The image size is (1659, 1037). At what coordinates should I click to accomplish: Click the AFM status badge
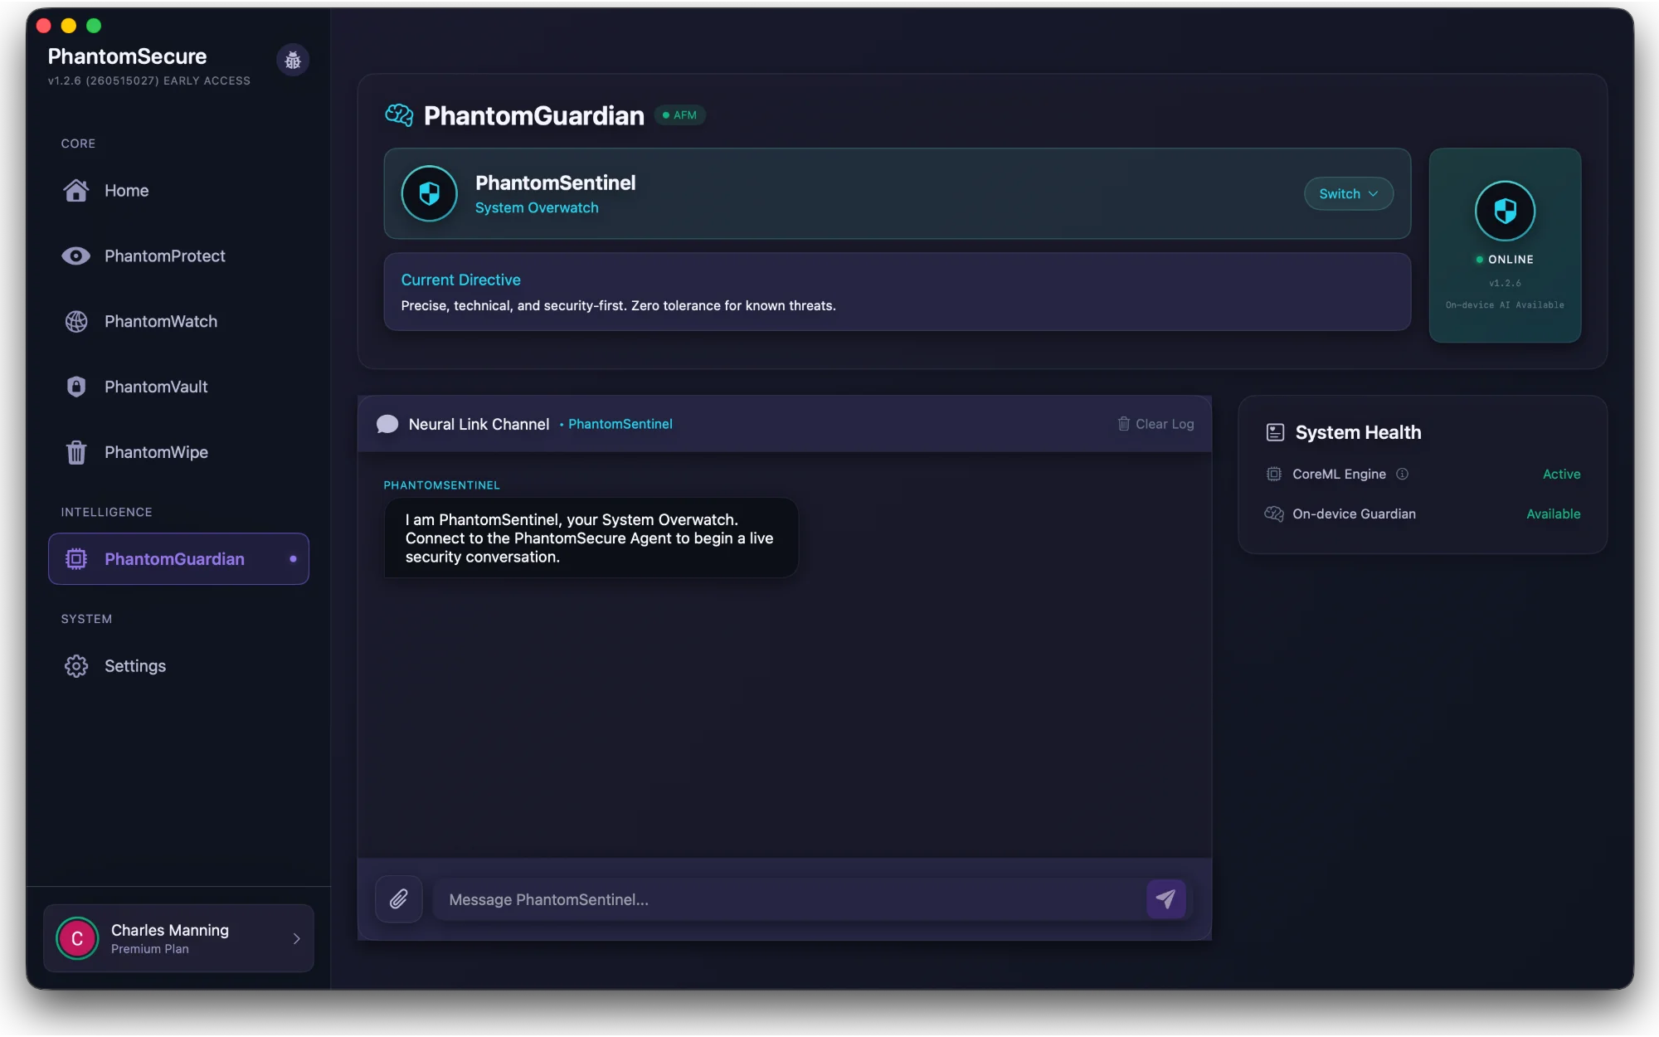(x=680, y=115)
